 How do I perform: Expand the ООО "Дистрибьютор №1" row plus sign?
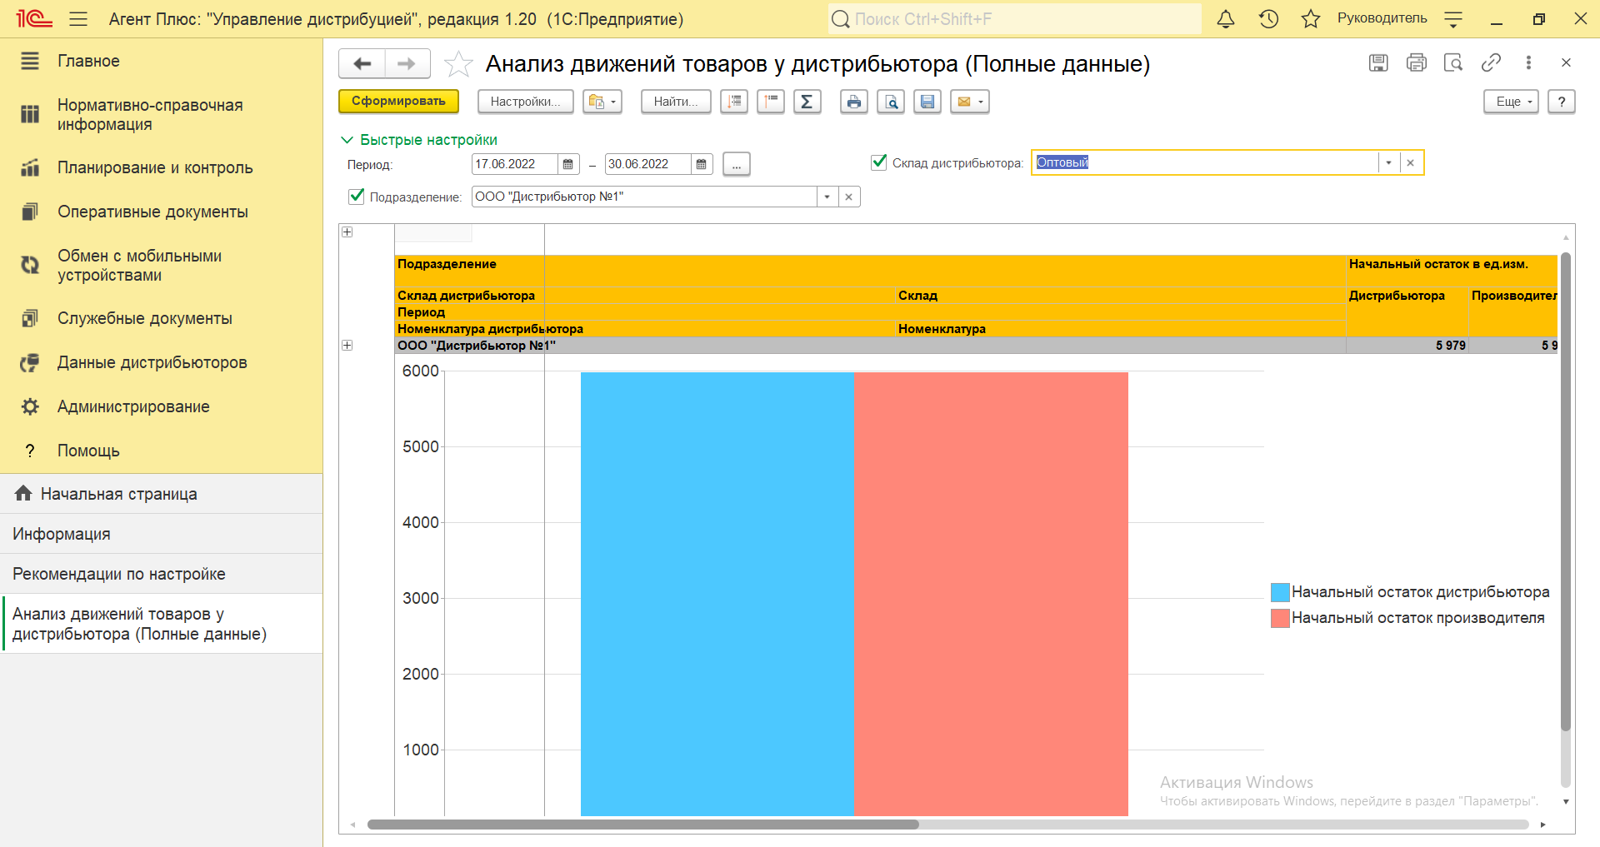click(347, 345)
